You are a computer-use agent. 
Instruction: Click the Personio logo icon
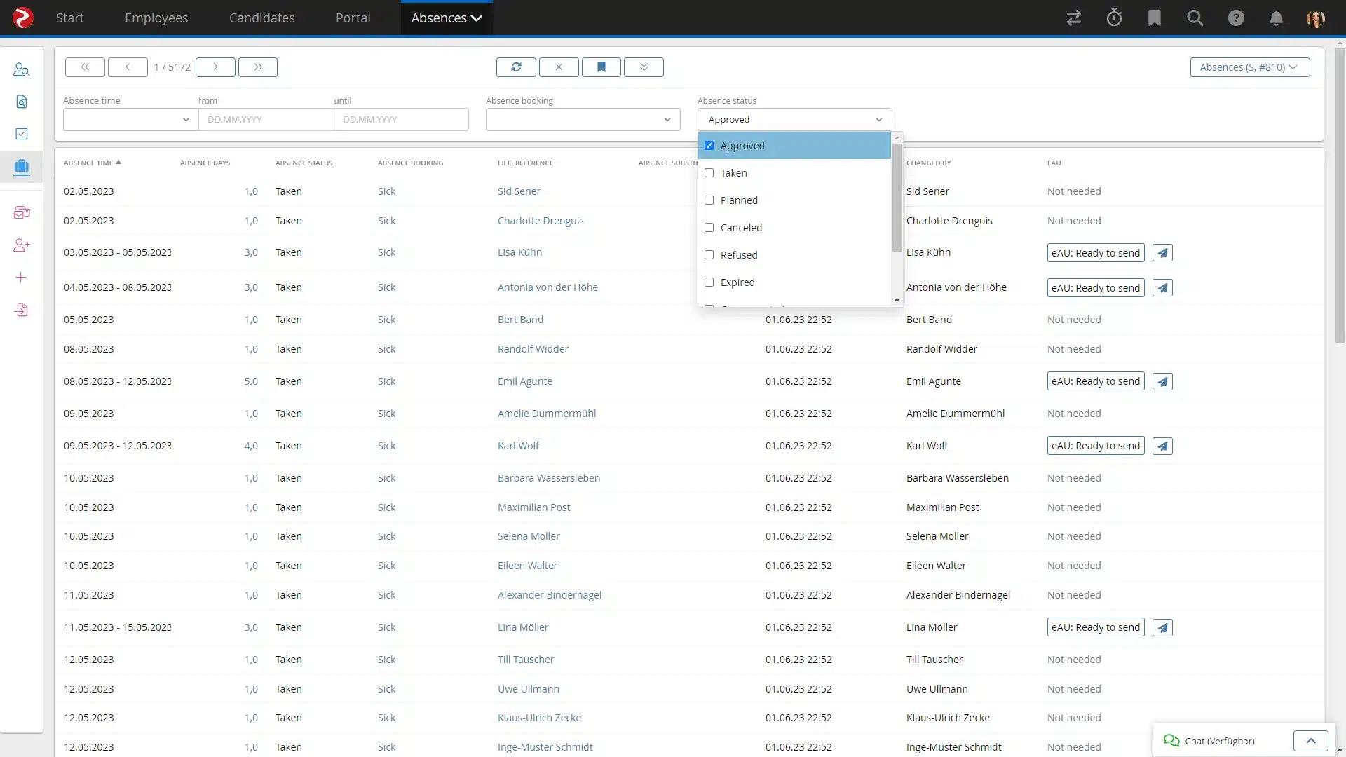[23, 18]
